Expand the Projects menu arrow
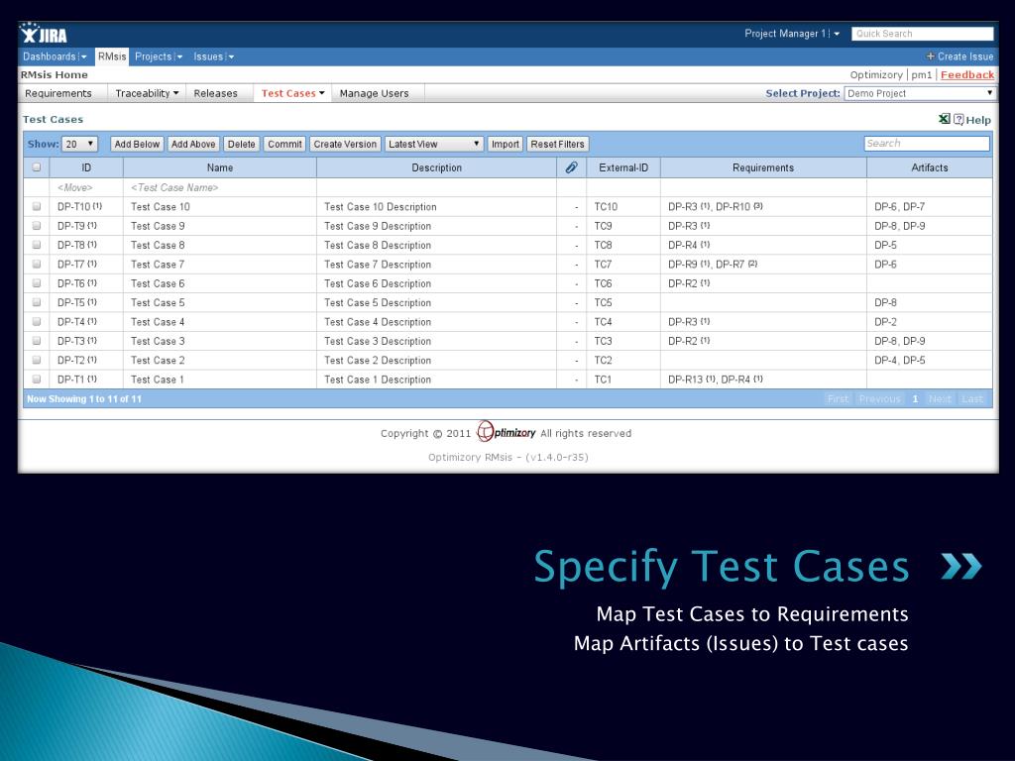Screen dimensions: 1015x761 click(x=179, y=56)
